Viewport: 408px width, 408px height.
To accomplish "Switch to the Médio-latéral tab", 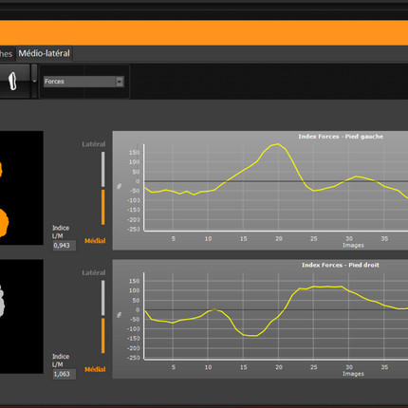I will coord(45,53).
